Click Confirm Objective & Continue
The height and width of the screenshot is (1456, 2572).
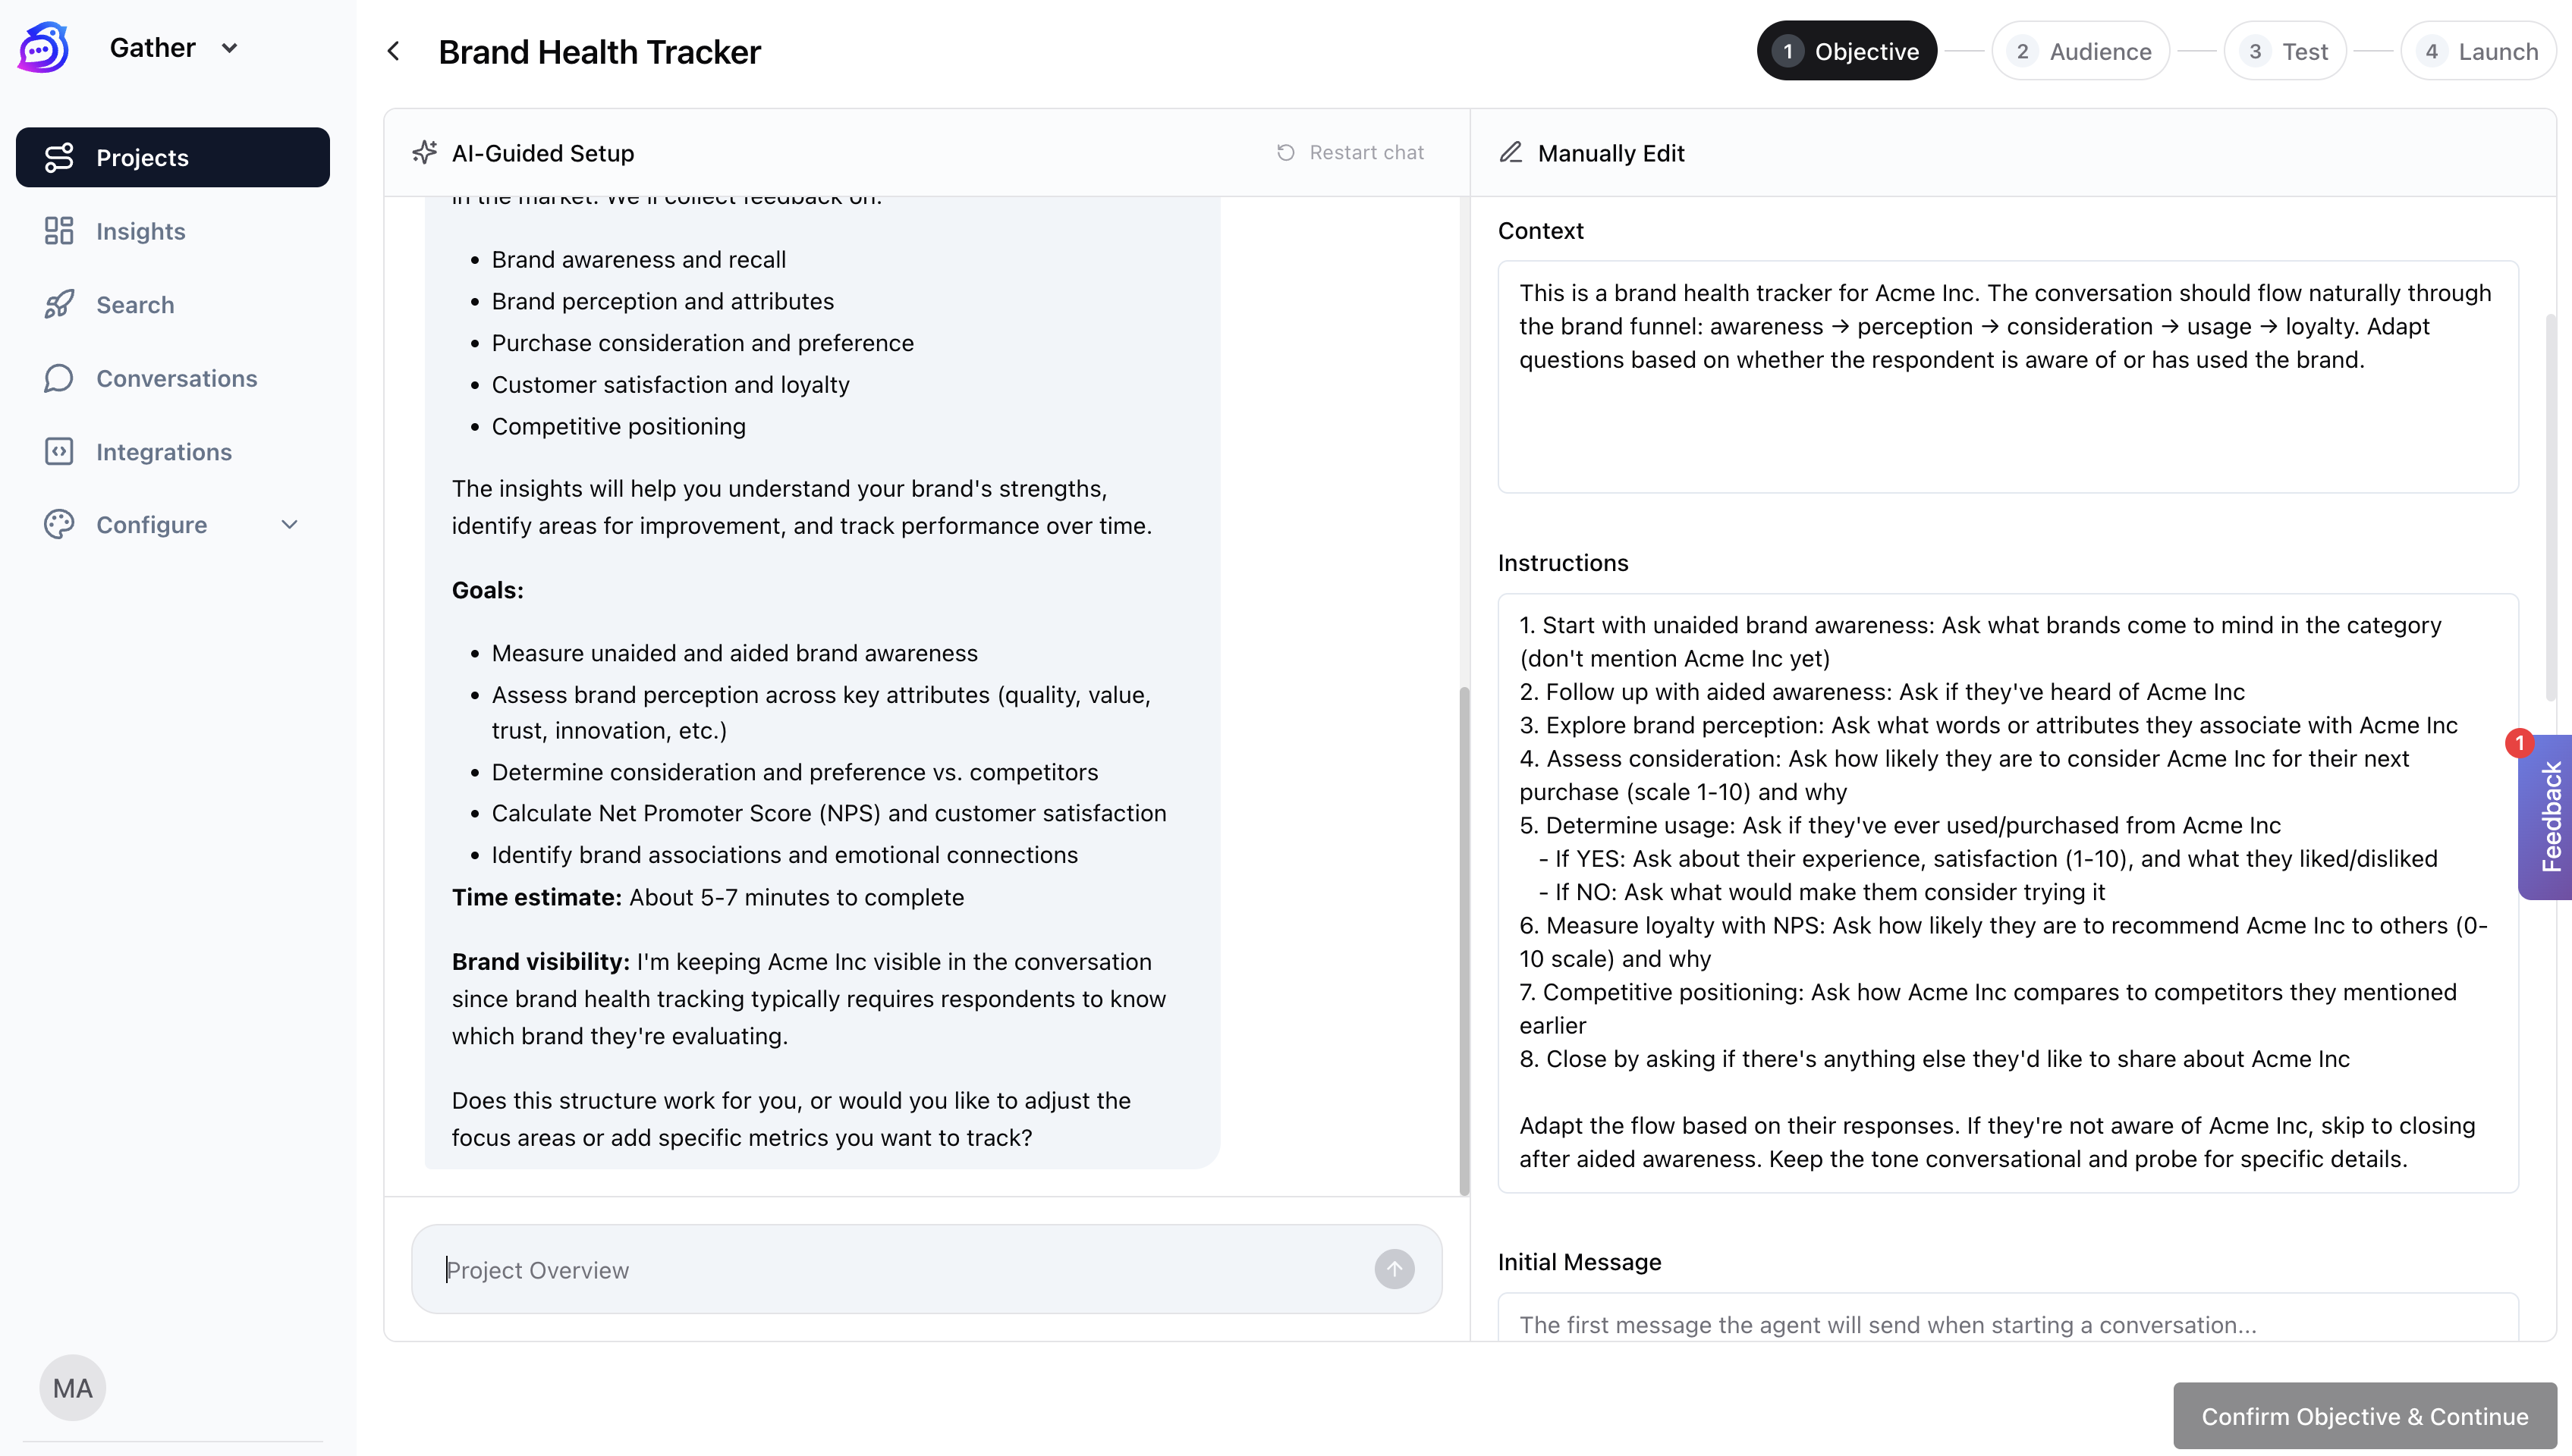(2364, 1416)
